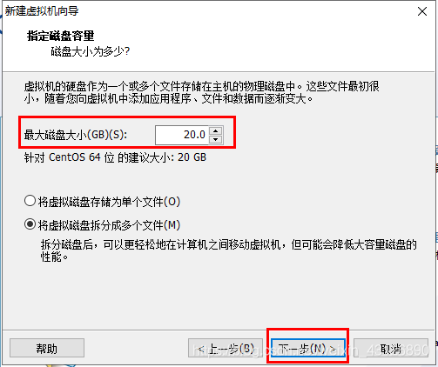The width and height of the screenshot is (438, 367).
Task: Click the CentOS 64 位 建议大小 20 GB text
Action: [x=115, y=157]
